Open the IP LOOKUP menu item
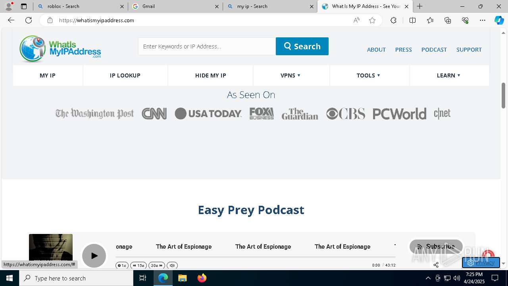The image size is (508, 286). [125, 75]
